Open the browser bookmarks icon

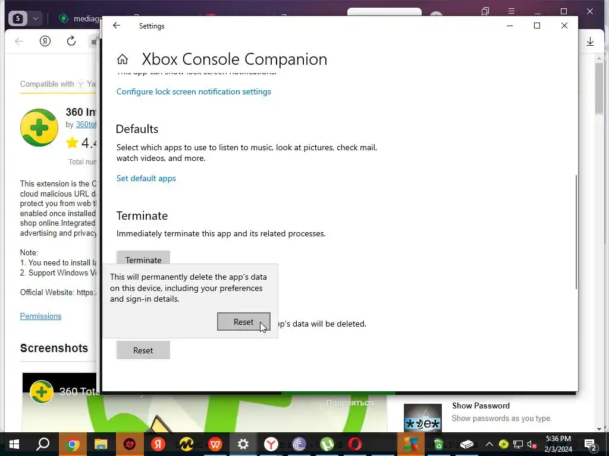click(x=485, y=11)
